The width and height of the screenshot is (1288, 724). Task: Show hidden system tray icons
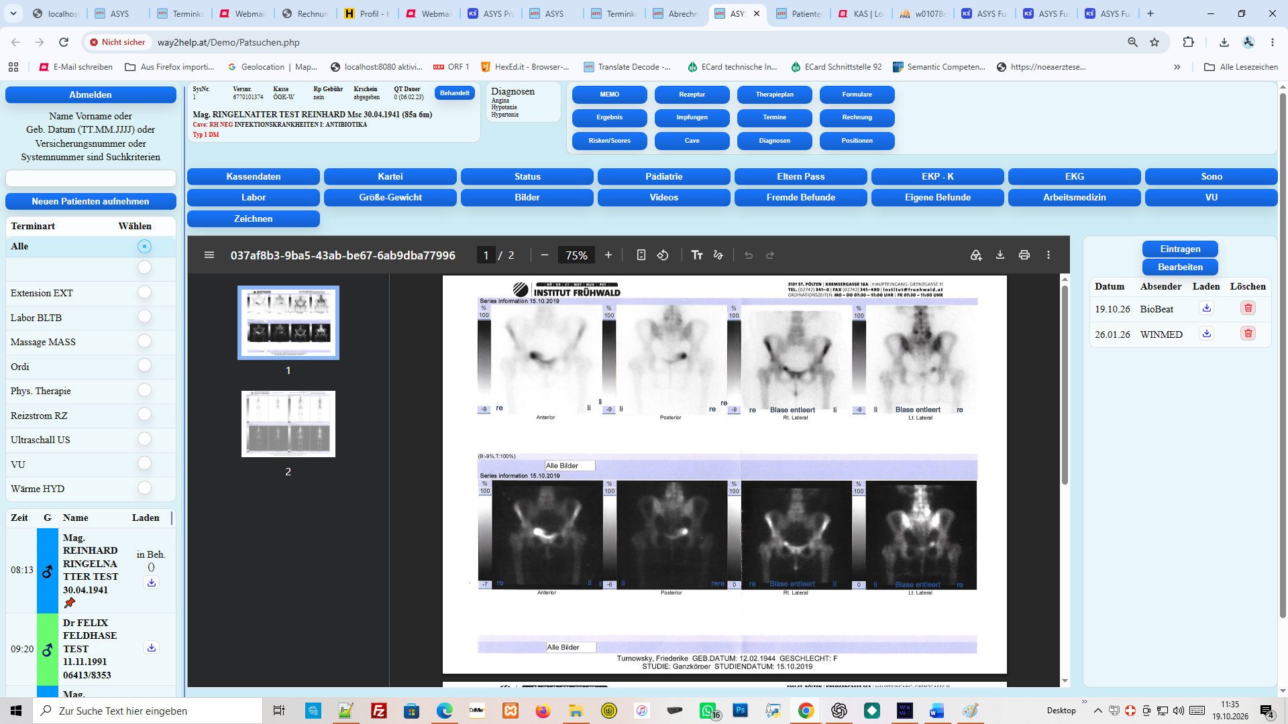[1097, 711]
